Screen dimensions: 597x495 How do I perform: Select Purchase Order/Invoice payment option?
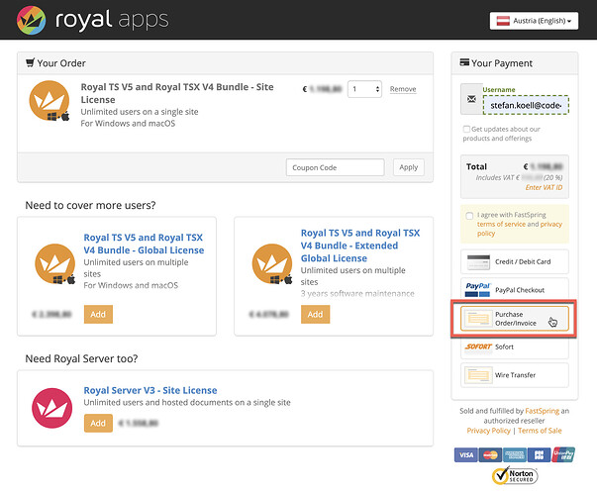(x=514, y=319)
